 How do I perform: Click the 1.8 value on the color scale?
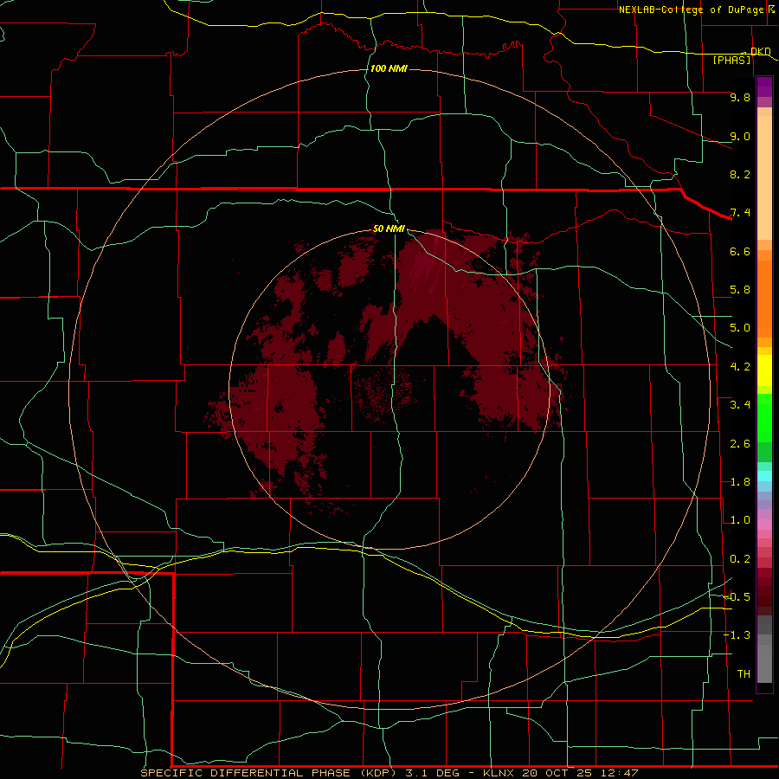[x=740, y=482]
